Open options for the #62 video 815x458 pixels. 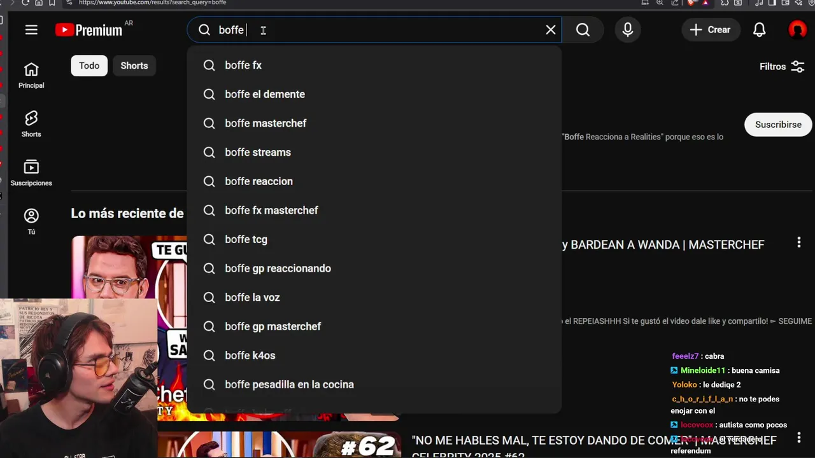click(798, 438)
